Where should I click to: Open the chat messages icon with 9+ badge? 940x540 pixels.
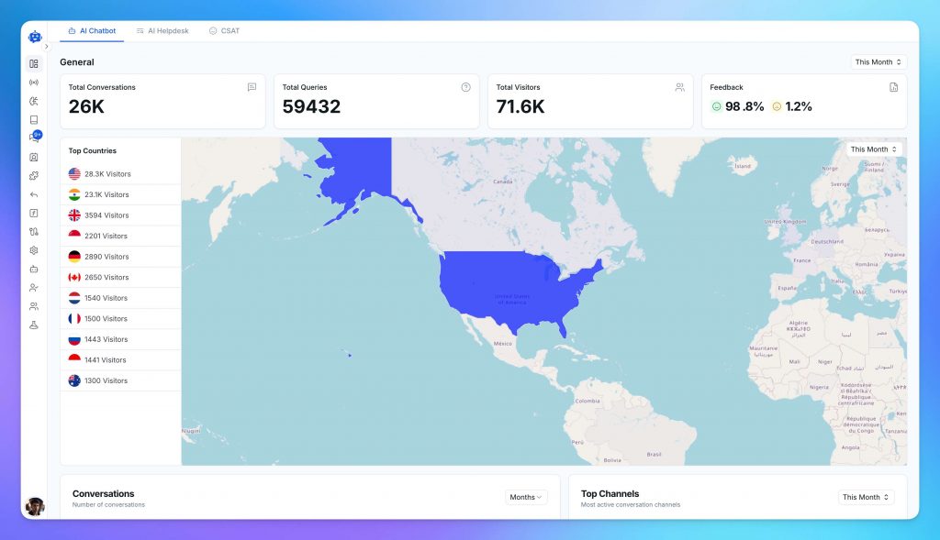point(34,135)
